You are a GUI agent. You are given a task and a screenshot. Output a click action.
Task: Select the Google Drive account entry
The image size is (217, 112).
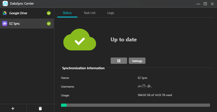coord(27,13)
